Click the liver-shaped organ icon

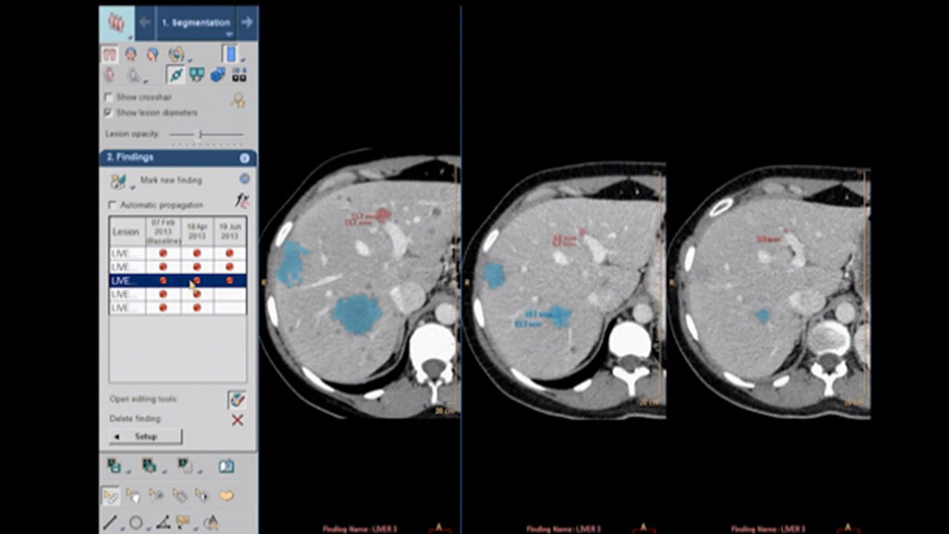[x=227, y=495]
